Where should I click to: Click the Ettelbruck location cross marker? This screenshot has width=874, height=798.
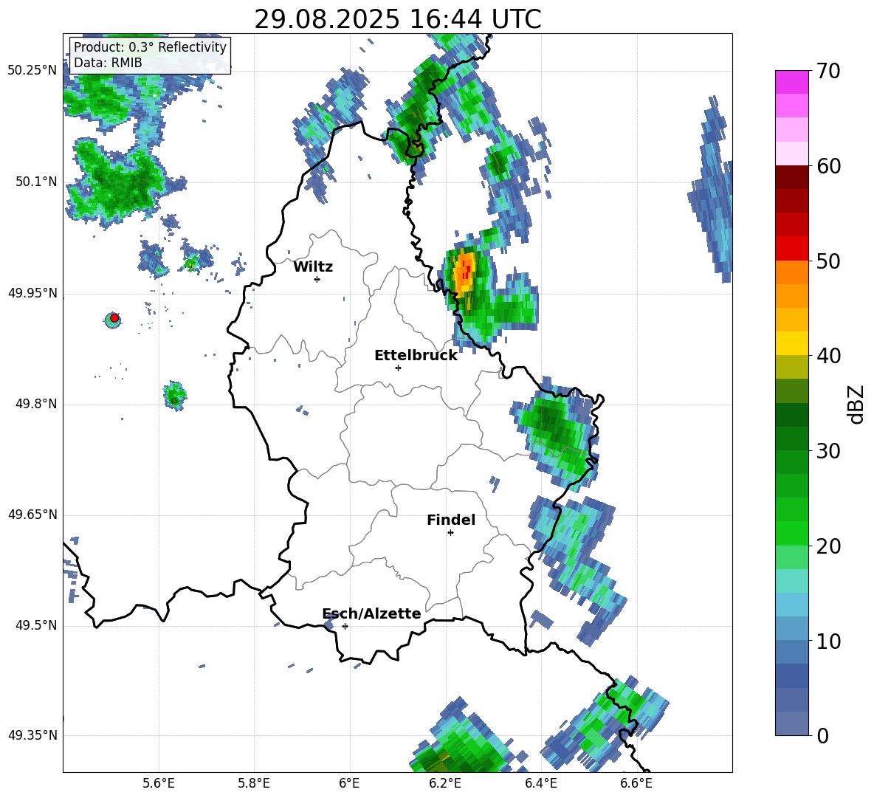[x=398, y=368]
